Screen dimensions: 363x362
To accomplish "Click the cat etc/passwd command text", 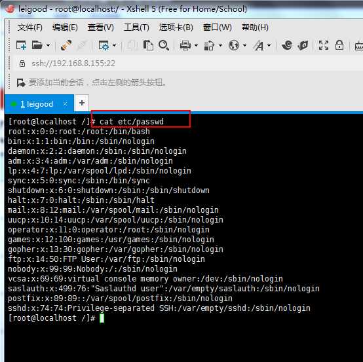I will 132,122.
